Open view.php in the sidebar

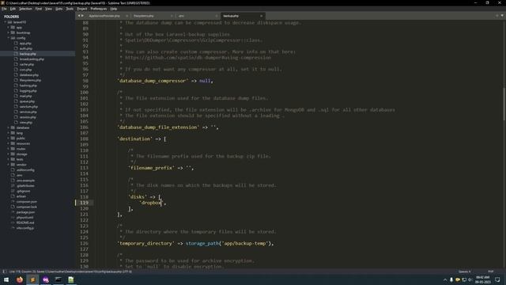click(x=26, y=123)
